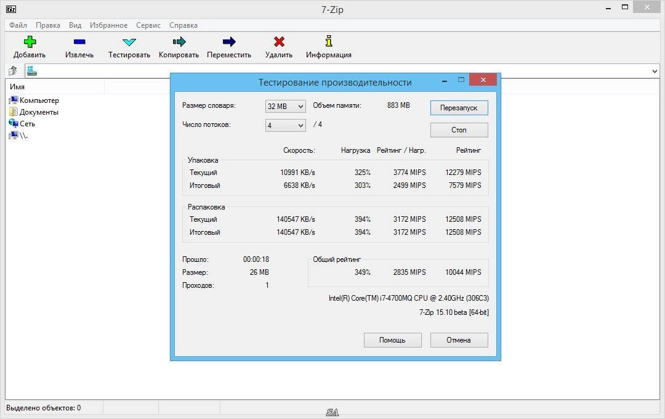Screen dimensions: 665x419
Task: Open the Размер словаря 32 MB dropdown
Action: click(286, 106)
